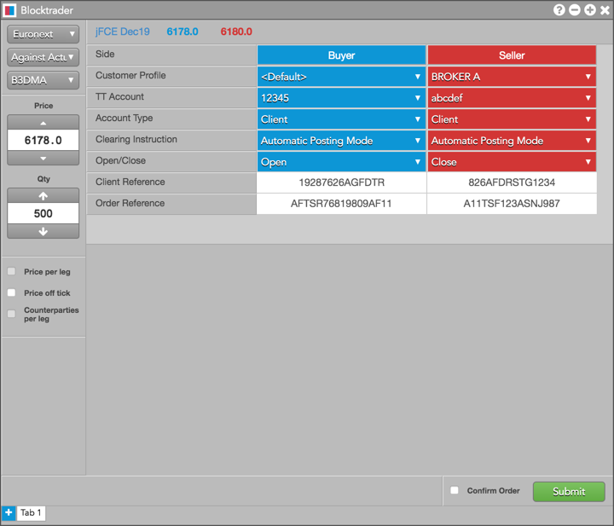This screenshot has height=526, width=614.
Task: Increase quantity with the up arrow
Action: [x=43, y=195]
